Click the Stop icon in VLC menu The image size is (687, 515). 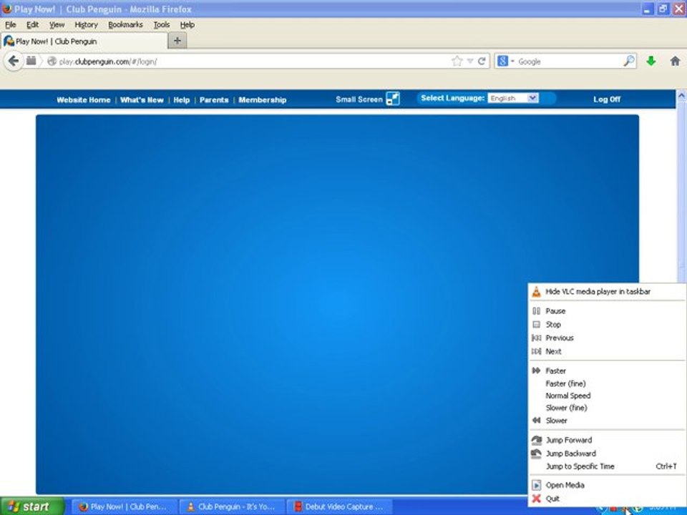click(x=536, y=325)
